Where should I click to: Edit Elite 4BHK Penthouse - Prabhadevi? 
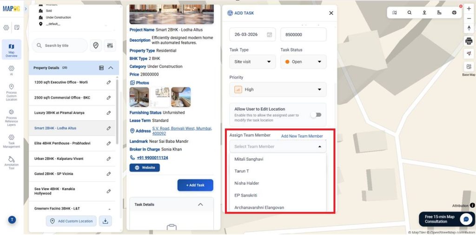click(109, 143)
